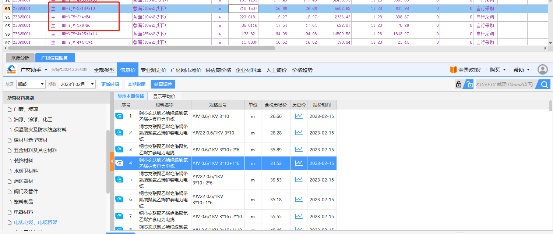Viewport: 553px width, 234px height.
Task: Click the 信 badge in row 3
Action: (119, 150)
